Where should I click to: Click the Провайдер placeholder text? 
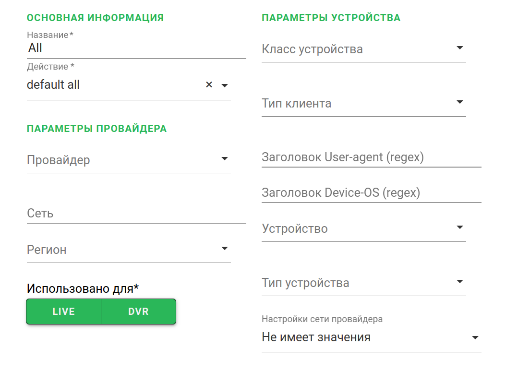click(58, 160)
